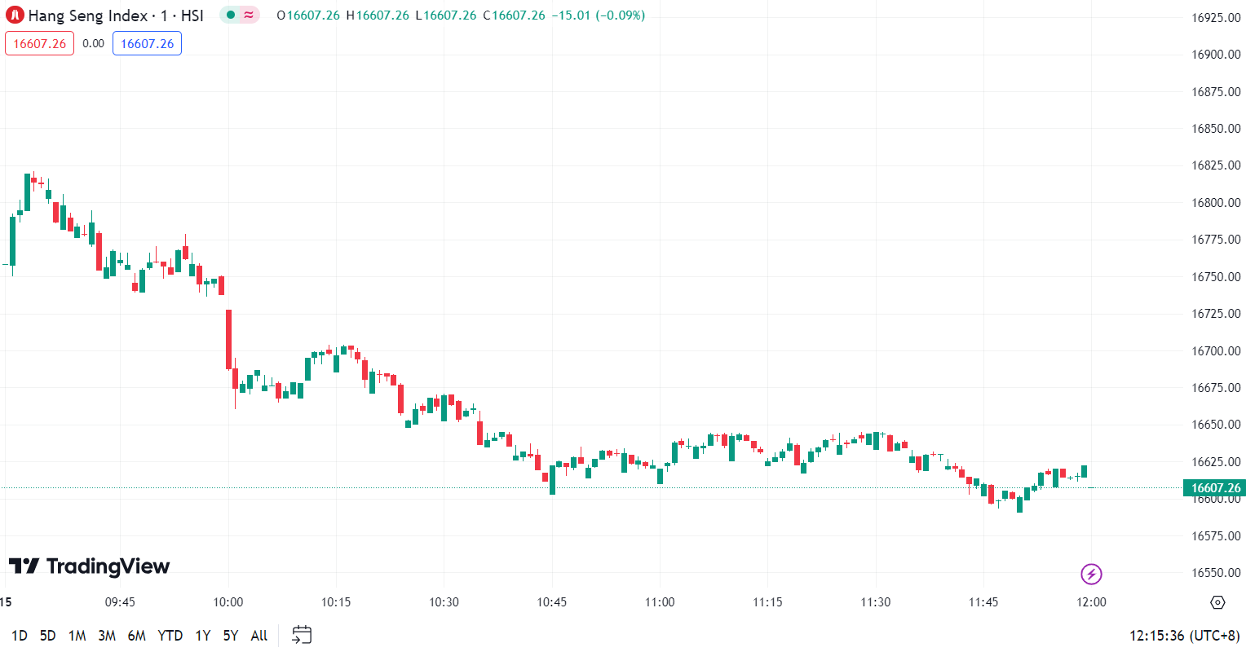Open the go-to-date calendar icon
The image size is (1246, 652).
(x=302, y=635)
